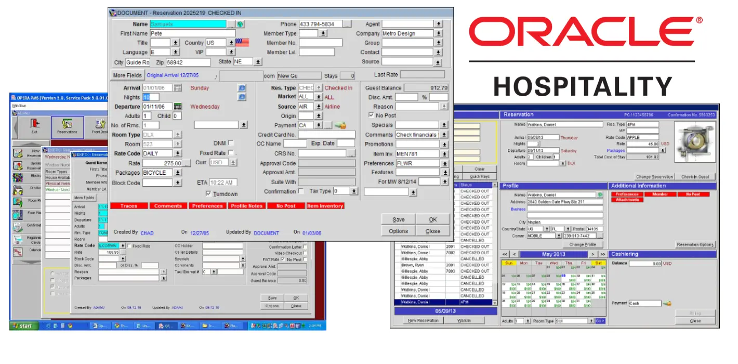
Task: Click the globe icon beside Name field
Action: (x=240, y=24)
